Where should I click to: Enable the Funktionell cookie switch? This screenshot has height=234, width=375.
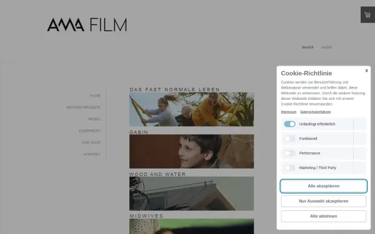[289, 139]
